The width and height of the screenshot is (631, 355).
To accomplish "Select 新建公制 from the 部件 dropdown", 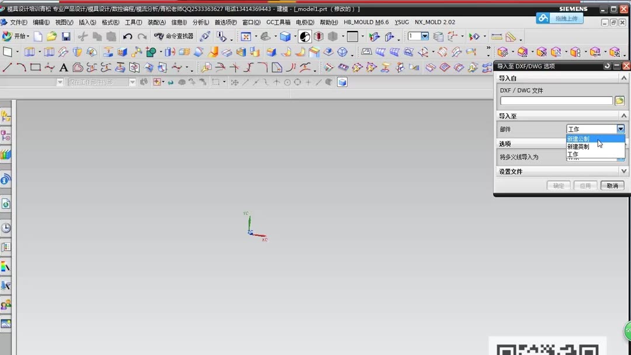I will (x=578, y=139).
